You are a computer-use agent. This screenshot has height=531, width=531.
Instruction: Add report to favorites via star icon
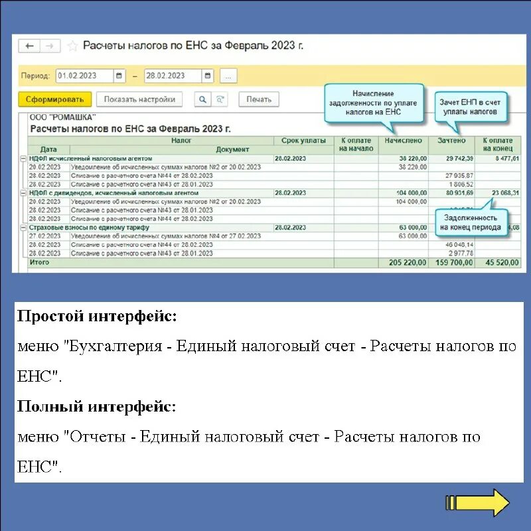(72, 46)
